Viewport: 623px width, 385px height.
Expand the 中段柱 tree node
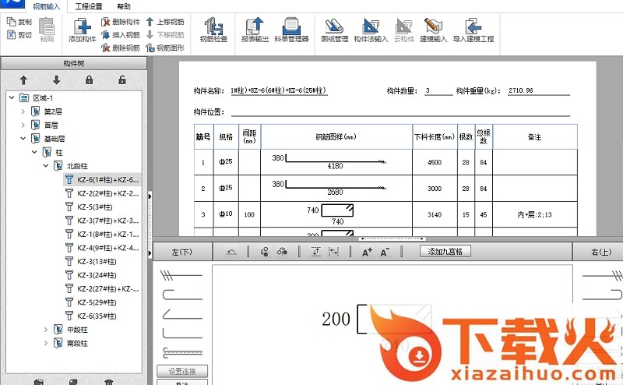(45, 330)
